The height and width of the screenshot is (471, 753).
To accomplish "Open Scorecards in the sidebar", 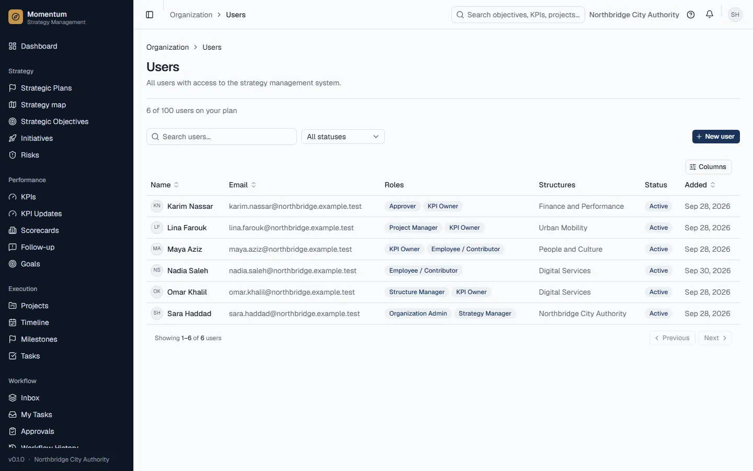I will [x=67, y=230].
